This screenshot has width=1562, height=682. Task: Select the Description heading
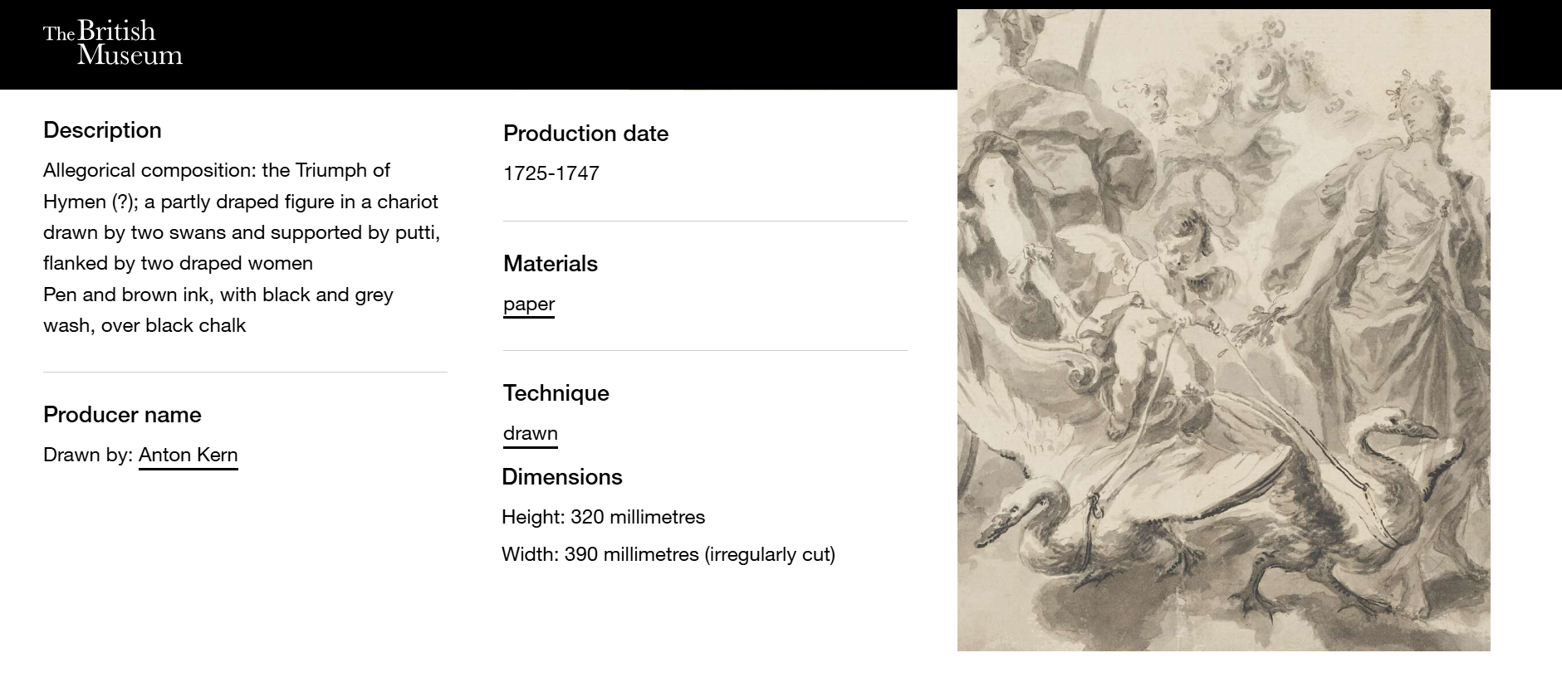102,130
